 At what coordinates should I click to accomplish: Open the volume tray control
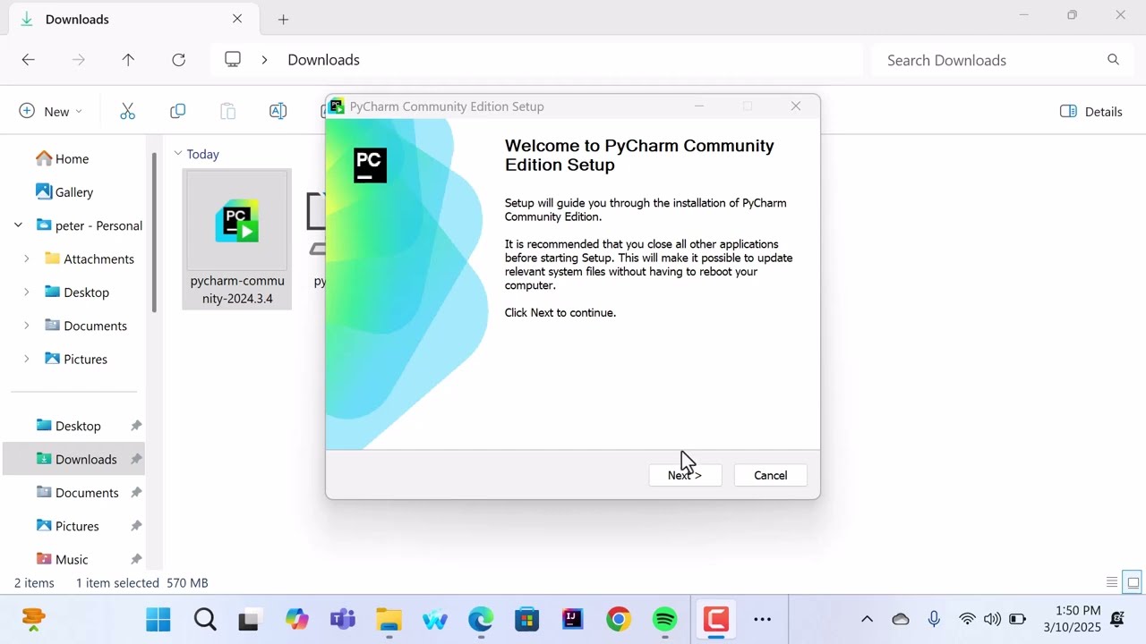(x=992, y=619)
